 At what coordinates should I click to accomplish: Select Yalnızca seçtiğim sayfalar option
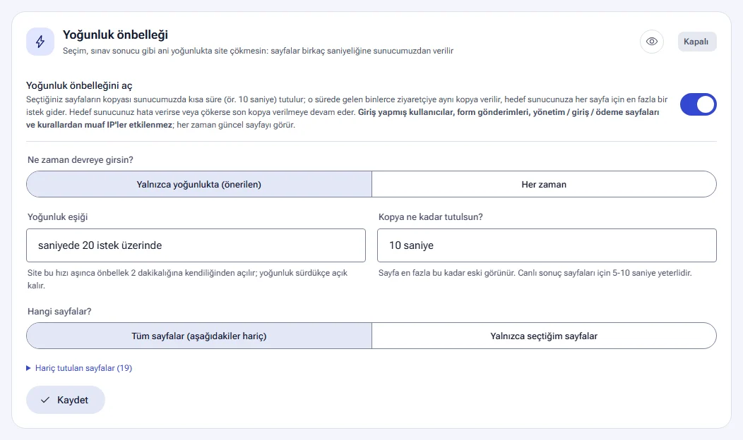544,336
